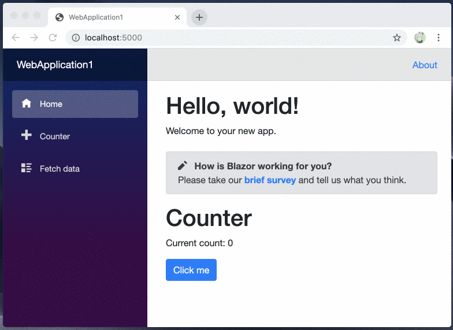The width and height of the screenshot is (453, 330).
Task: Bookmark this page with the star icon
Action: point(396,38)
